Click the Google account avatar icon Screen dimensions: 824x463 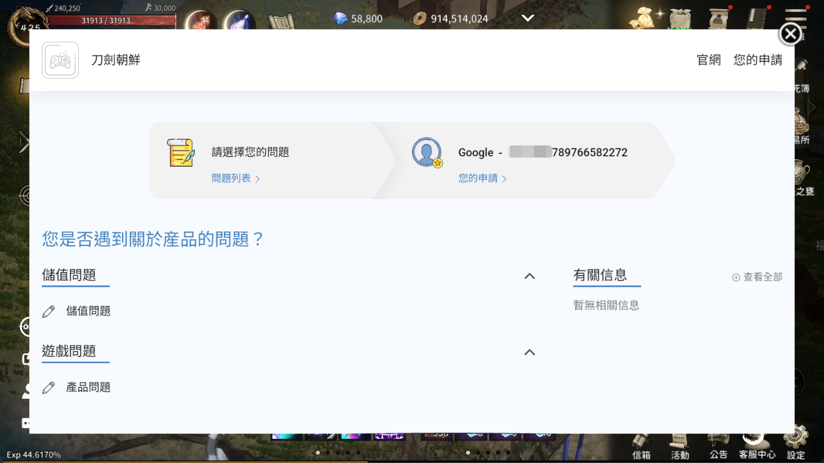427,152
